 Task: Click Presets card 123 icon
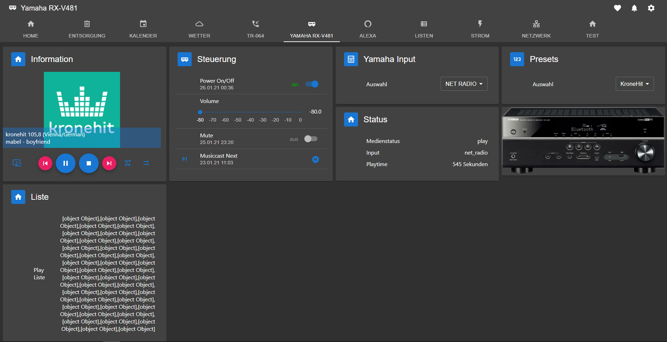pyautogui.click(x=517, y=59)
